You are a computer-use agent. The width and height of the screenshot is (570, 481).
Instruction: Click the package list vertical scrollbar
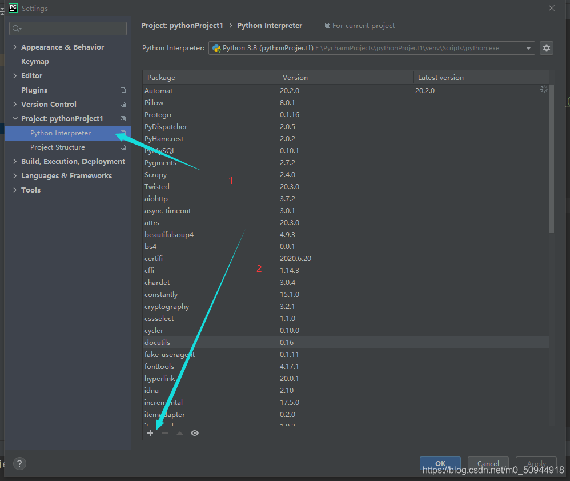pos(551,160)
